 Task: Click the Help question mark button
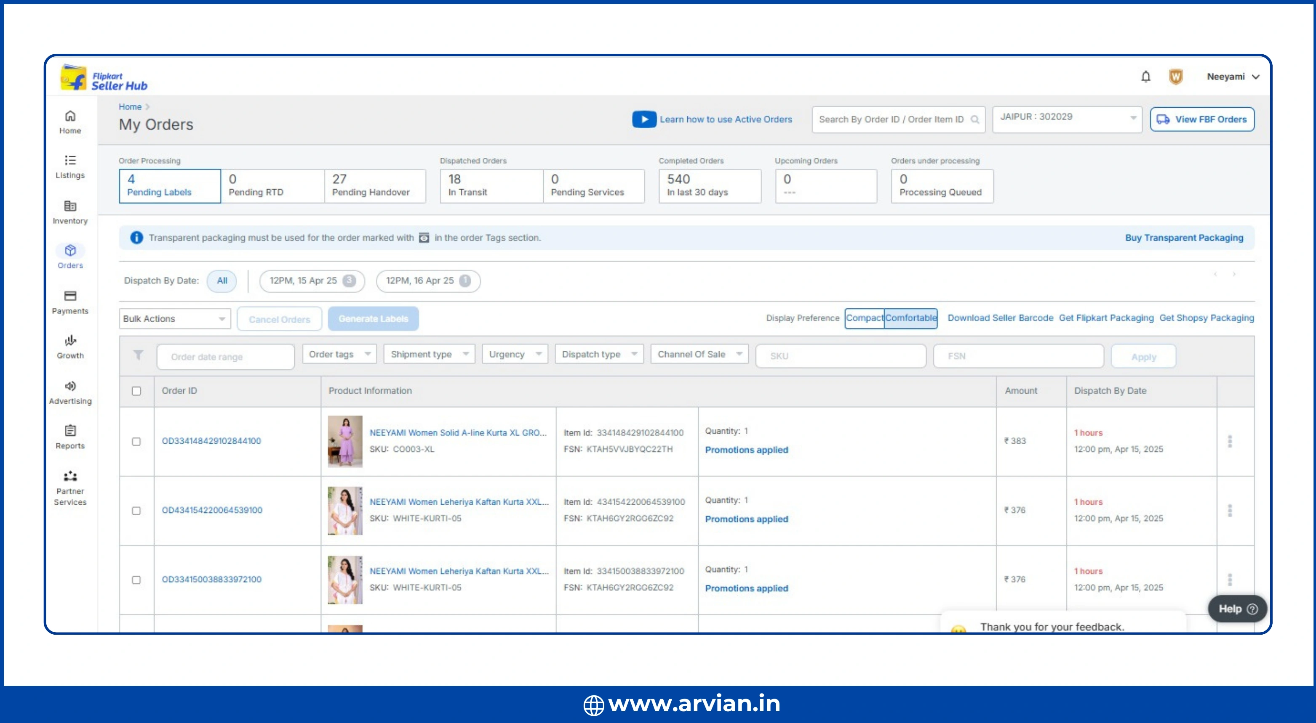(1237, 609)
